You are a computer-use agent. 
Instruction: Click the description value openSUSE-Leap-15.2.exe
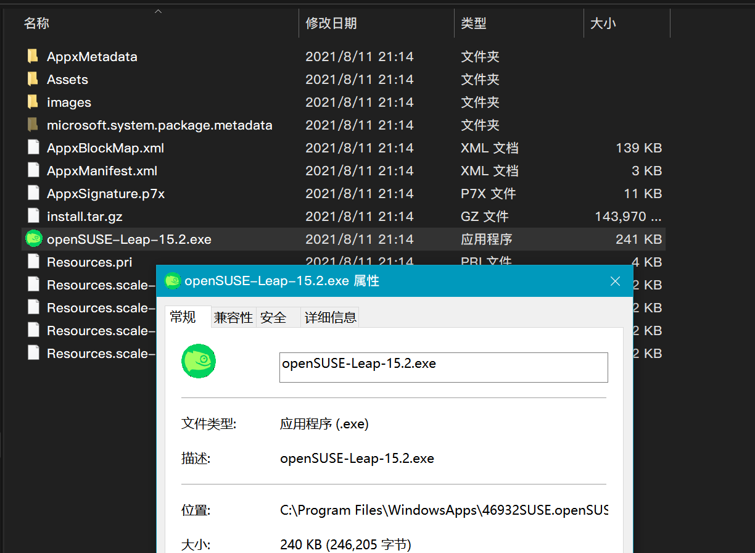[x=357, y=459]
